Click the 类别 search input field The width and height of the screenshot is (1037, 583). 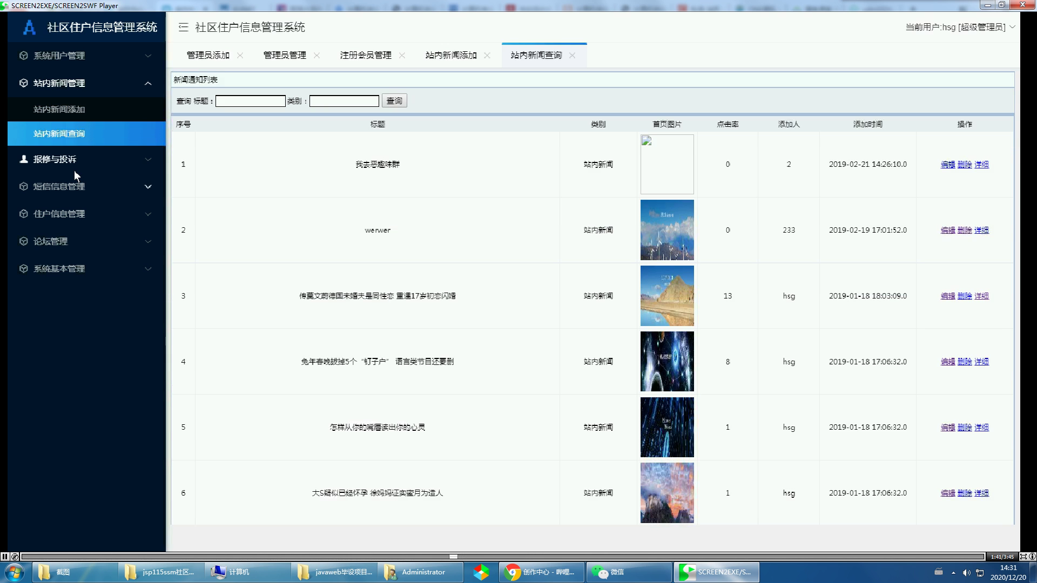tap(344, 101)
